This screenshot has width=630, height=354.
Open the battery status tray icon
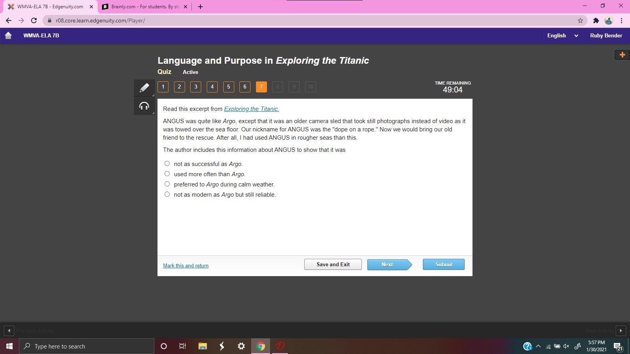(557, 346)
